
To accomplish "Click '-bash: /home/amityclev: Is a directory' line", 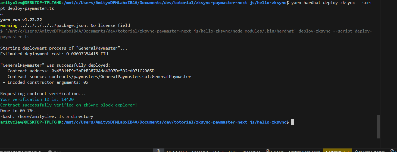I will [47, 117].
